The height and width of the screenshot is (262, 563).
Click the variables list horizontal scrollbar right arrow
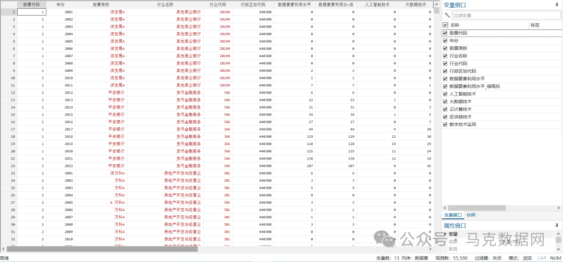tap(558, 208)
